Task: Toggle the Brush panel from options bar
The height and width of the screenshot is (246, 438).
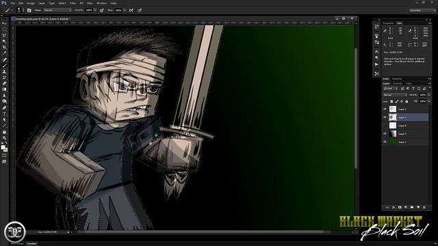Action: [29, 10]
